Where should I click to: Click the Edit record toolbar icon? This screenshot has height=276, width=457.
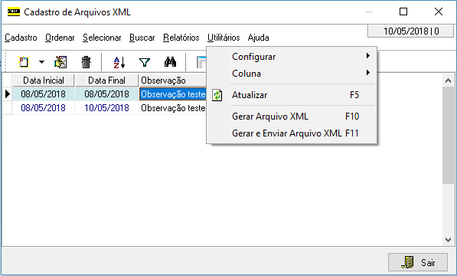[x=60, y=62]
